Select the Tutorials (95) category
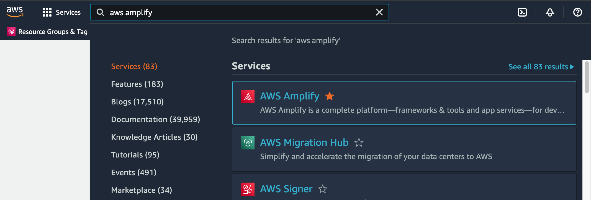This screenshot has width=591, height=200. (135, 155)
